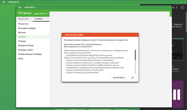Click КОПИРОВАТЬ button in error dialog
This screenshot has width=187, height=110.
119,78
